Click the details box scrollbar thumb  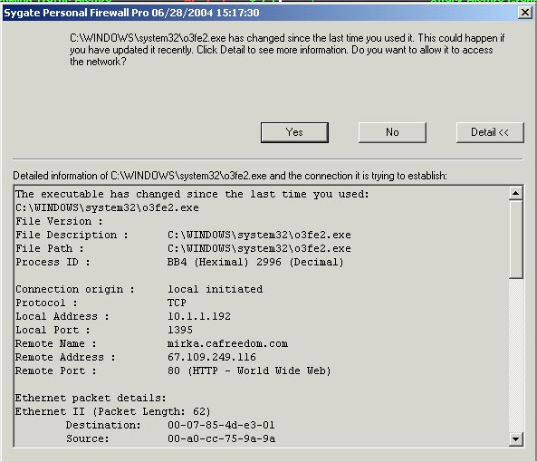coord(515,239)
